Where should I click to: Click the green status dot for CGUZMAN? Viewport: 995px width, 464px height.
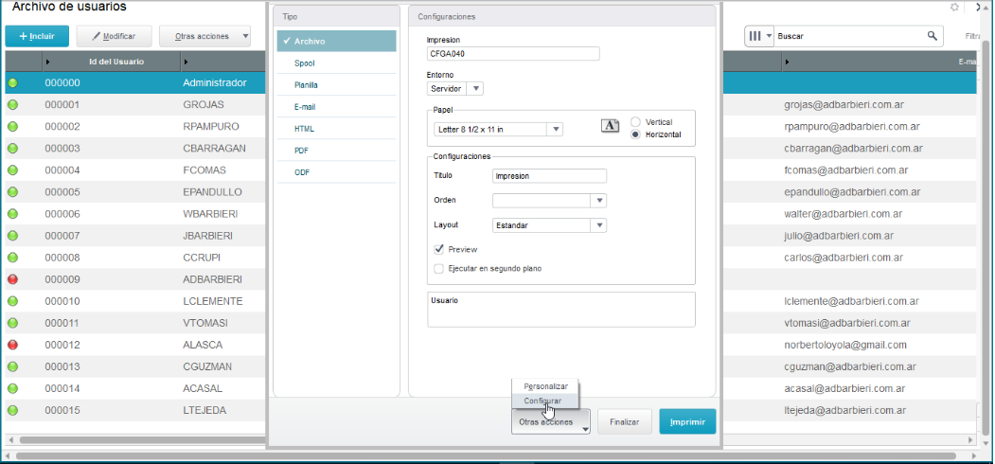12,366
